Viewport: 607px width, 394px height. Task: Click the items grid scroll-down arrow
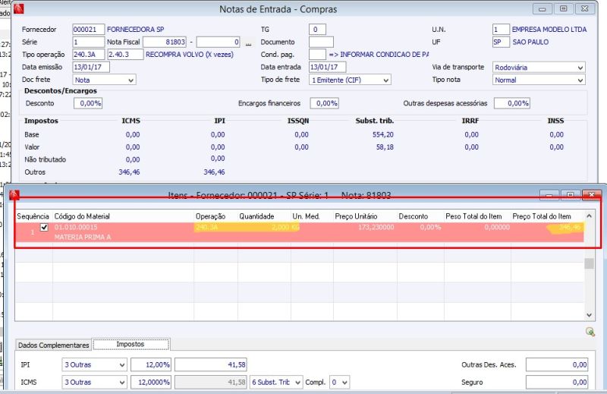point(589,314)
